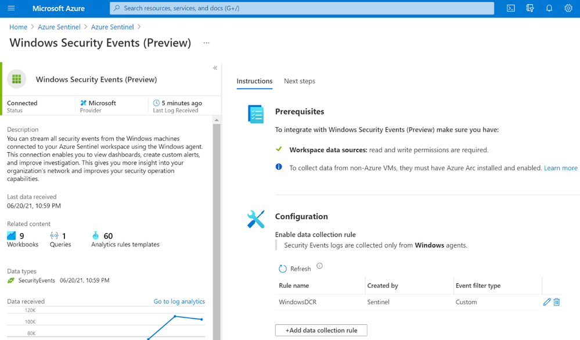
Task: Open the more options ellipsis by page title
Action: 207,43
